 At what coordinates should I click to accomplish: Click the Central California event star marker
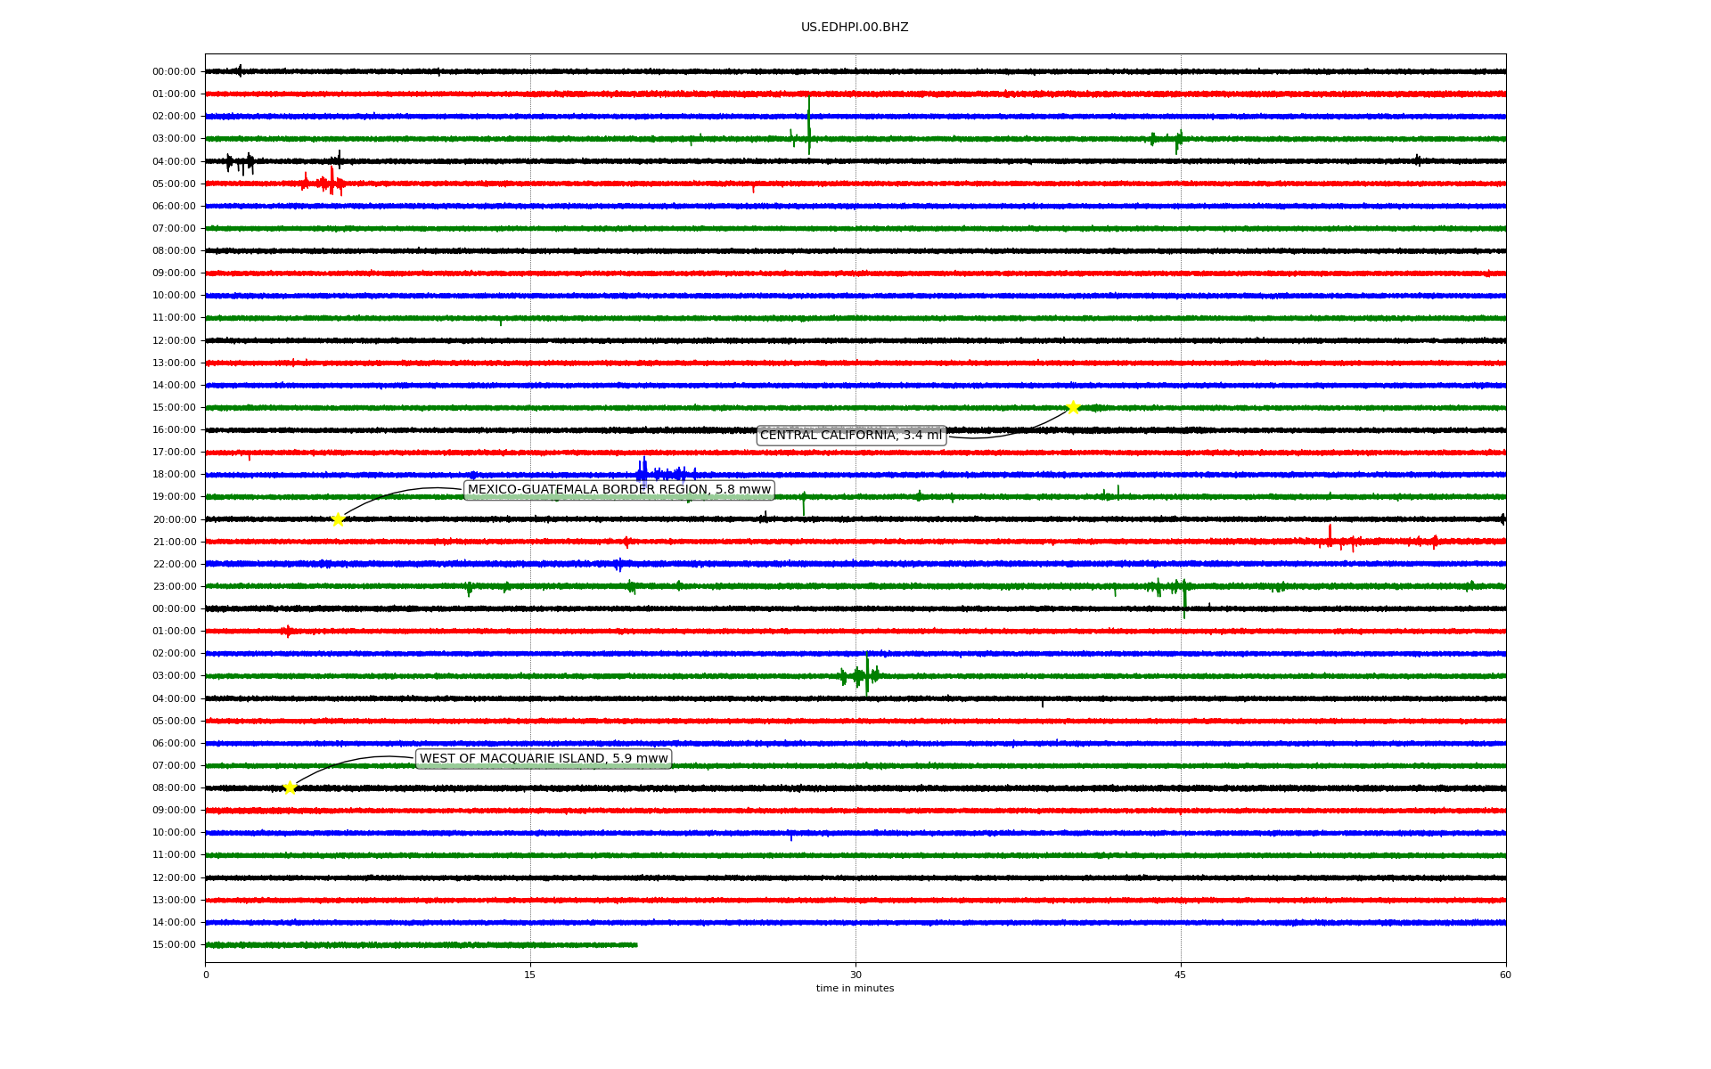coord(1073,407)
